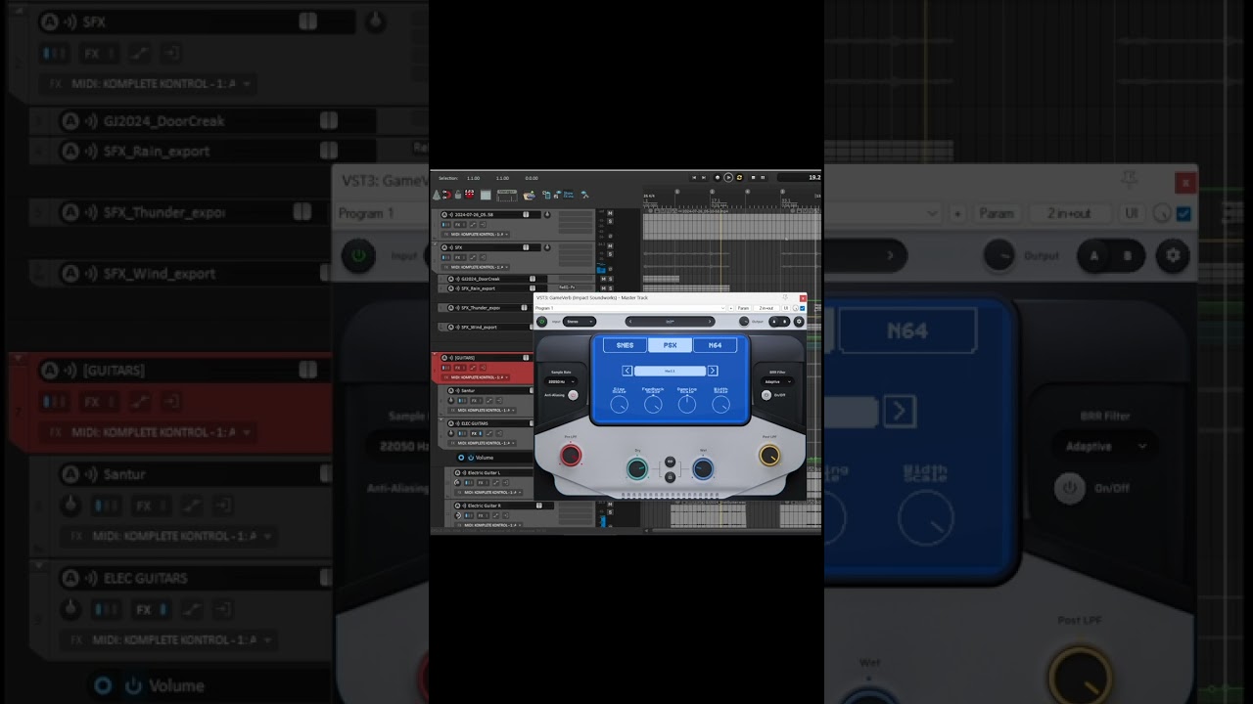
Task: Switch to the PSX tab
Action: pyautogui.click(x=671, y=345)
